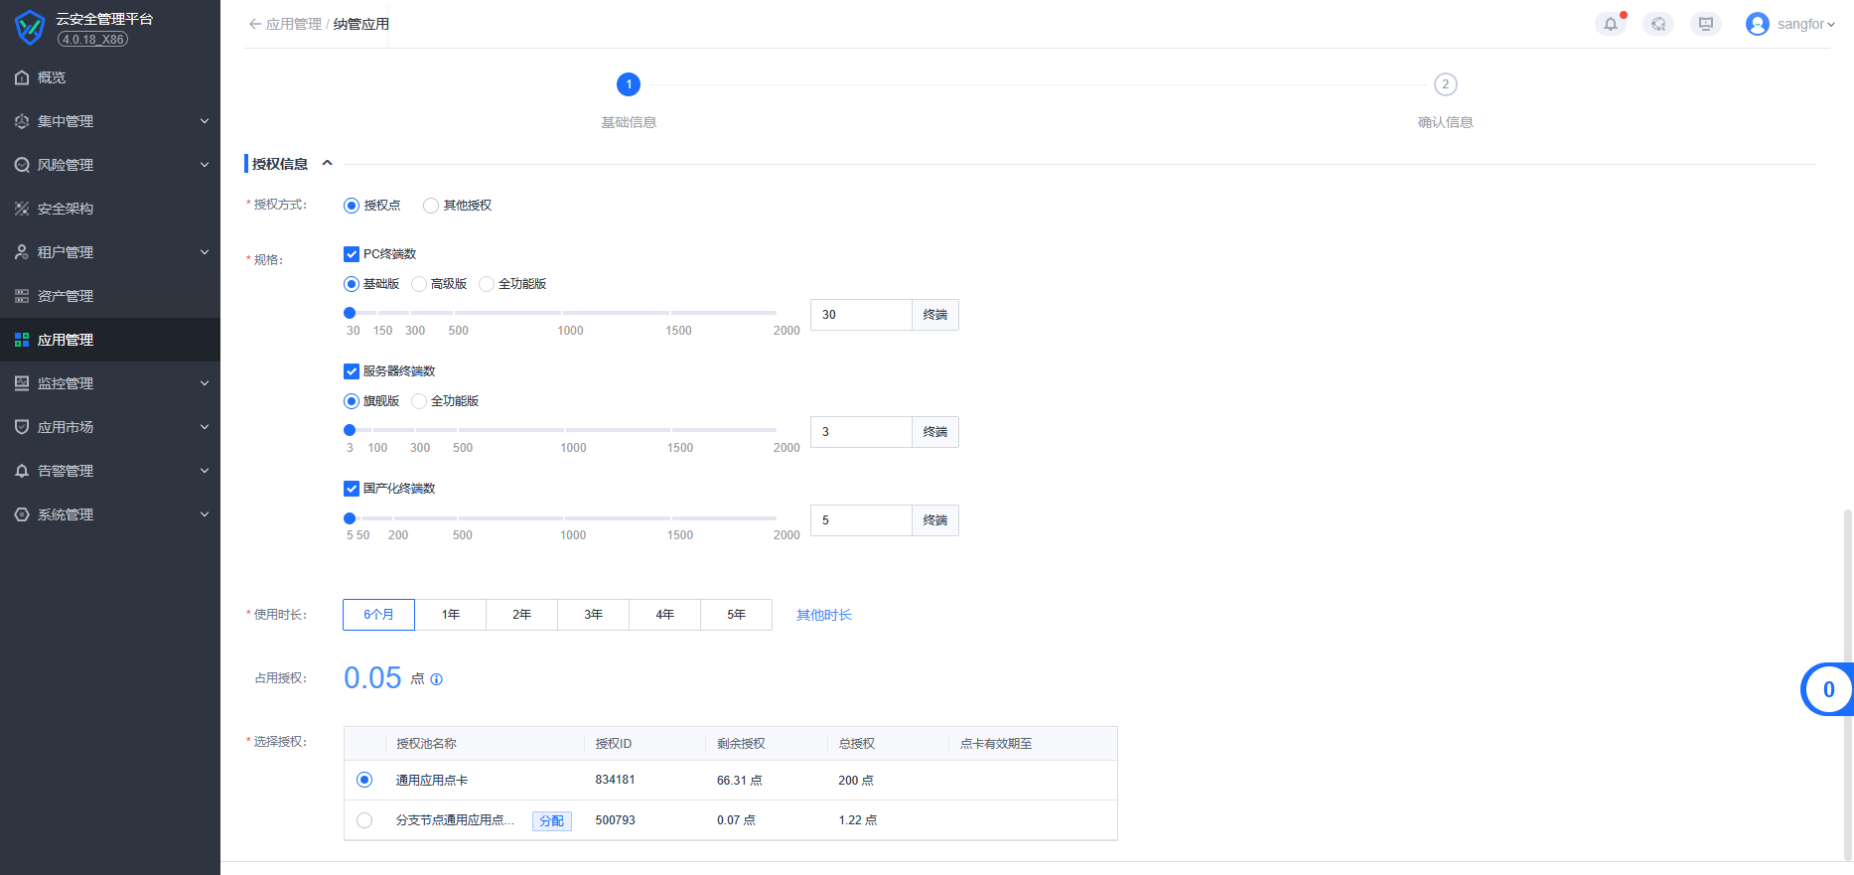The image size is (1854, 875).
Task: Click the back arrow beside 应用管理 breadcrumb
Action: click(255, 24)
